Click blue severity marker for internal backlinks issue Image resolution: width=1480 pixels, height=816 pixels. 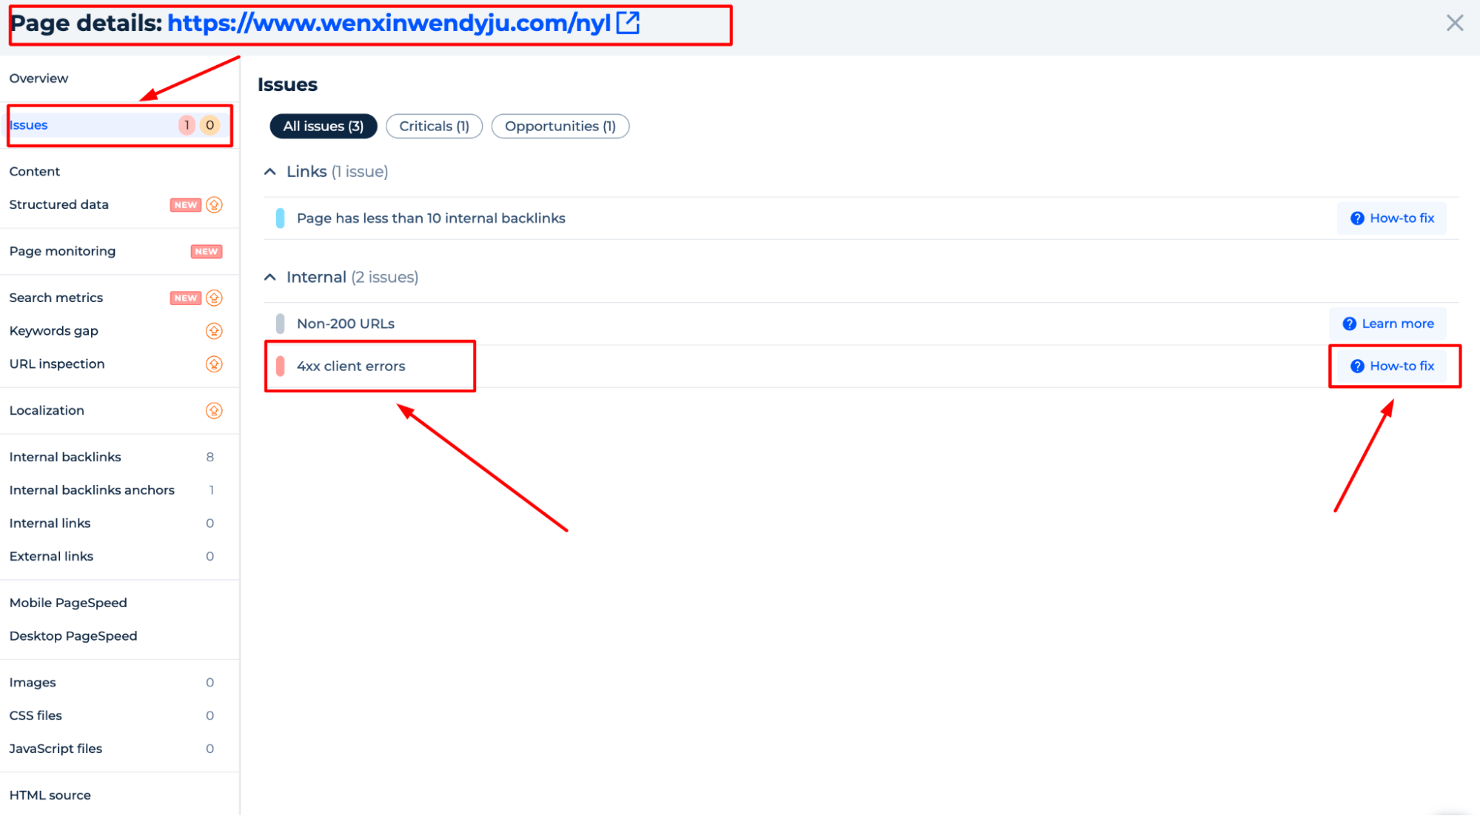click(x=280, y=218)
